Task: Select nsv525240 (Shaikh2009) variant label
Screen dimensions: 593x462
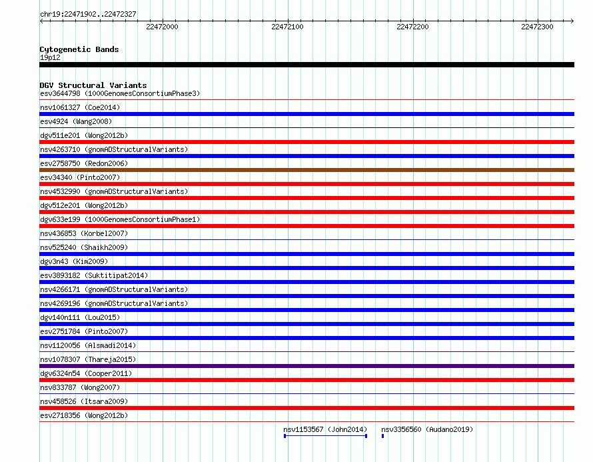Action: (x=84, y=247)
